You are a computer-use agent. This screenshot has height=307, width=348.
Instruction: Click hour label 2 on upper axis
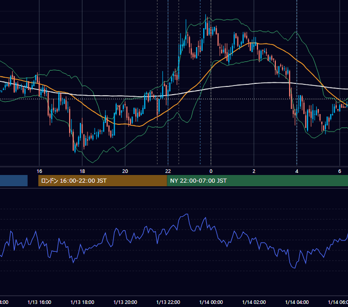tap(254, 171)
